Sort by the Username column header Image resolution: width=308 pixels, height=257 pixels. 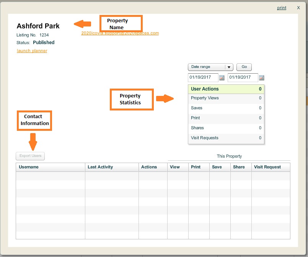click(x=29, y=167)
